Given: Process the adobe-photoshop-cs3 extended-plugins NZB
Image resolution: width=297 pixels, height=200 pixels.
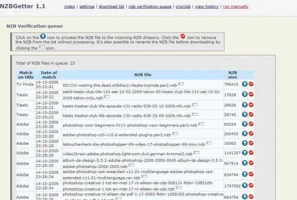Looking at the screenshot, I should point(245,133).
